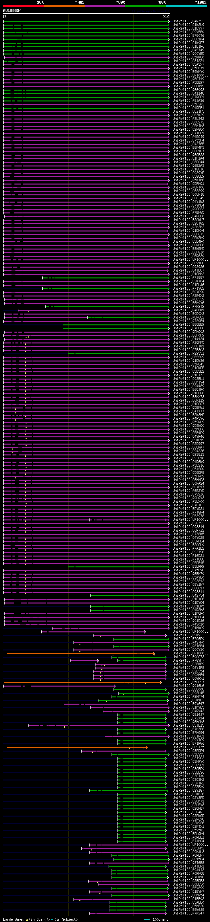Select the UniRef100_B6K119 label
The height and width of the screenshot is (922, 210).
(x=189, y=401)
